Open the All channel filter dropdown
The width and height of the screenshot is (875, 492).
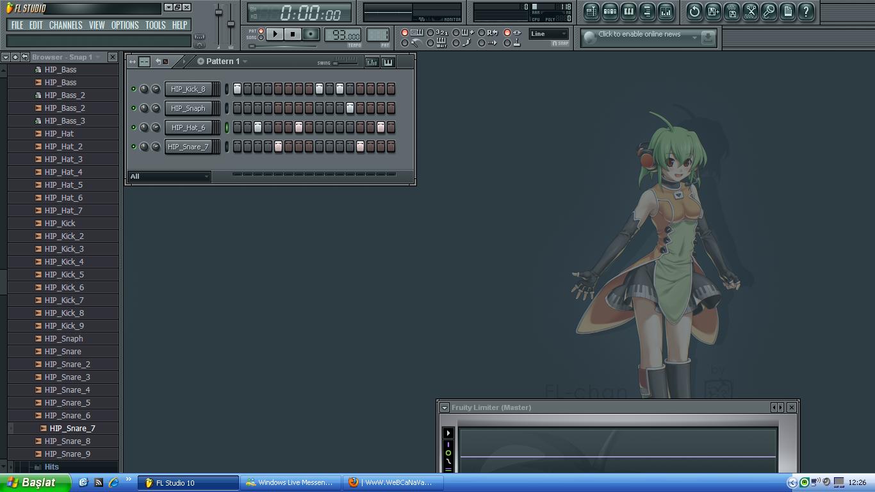click(x=170, y=176)
